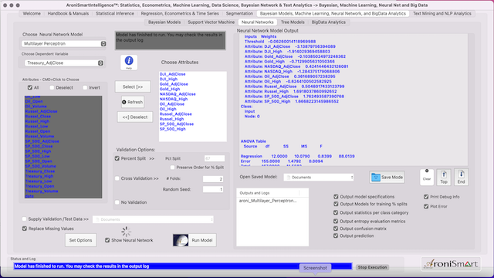
Task: Open the Segmentation tab
Action: (x=239, y=14)
